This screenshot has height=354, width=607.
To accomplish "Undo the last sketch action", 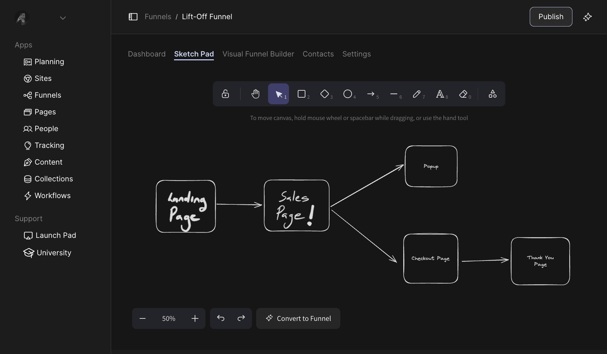I will pyautogui.click(x=221, y=318).
